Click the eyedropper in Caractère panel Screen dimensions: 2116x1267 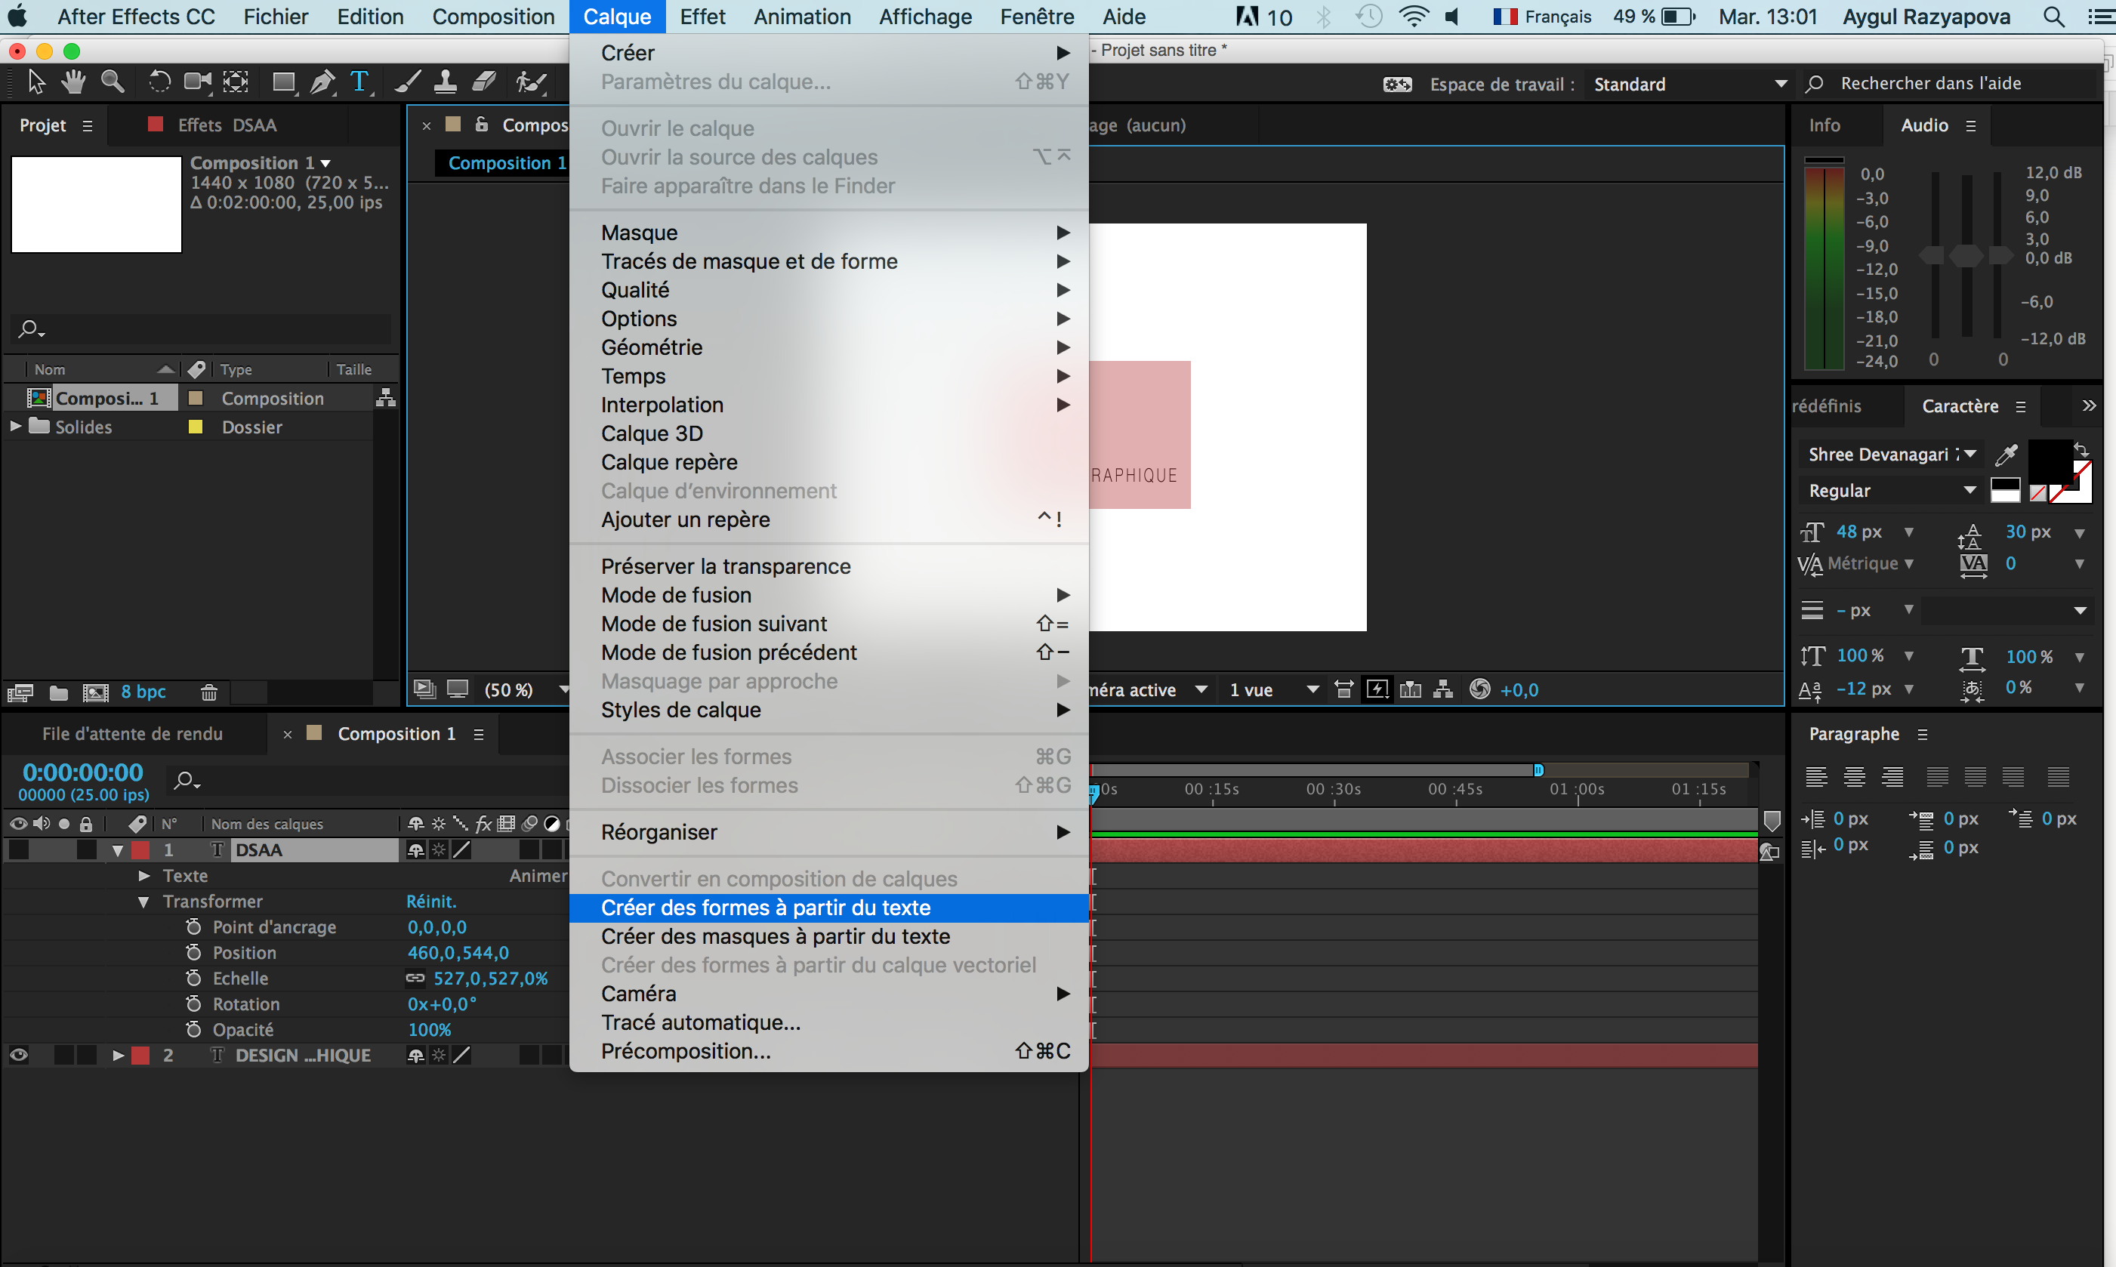[x=2006, y=455]
